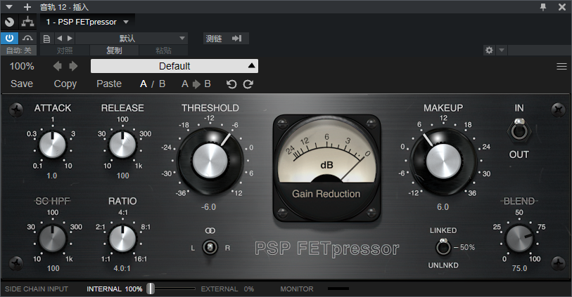
Task: Click the blend value 75.0
Action: [x=519, y=269]
